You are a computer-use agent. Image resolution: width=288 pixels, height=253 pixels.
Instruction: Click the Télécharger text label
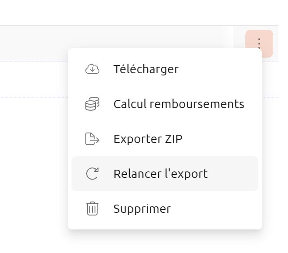click(146, 69)
